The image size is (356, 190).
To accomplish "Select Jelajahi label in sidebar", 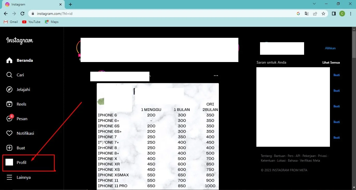I will pyautogui.click(x=23, y=90).
